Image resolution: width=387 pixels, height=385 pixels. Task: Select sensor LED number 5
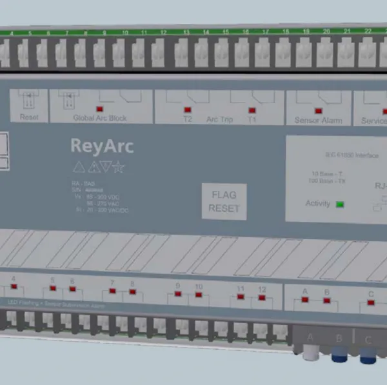[53, 288]
